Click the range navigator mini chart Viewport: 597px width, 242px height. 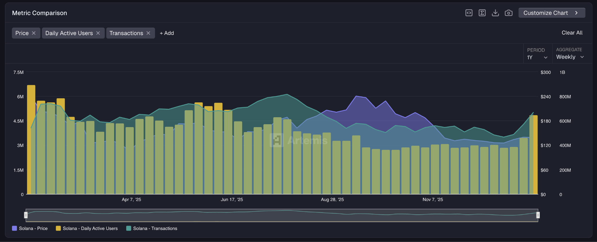[282, 215]
